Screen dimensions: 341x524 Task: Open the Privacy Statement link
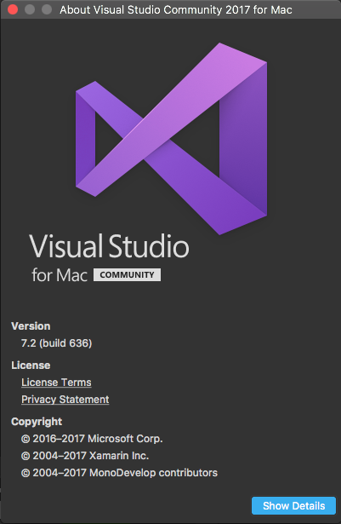pos(65,400)
